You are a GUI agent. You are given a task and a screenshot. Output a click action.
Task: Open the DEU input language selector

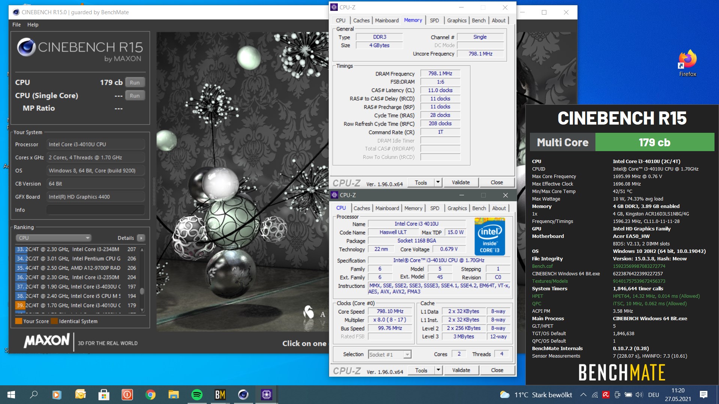coord(653,395)
